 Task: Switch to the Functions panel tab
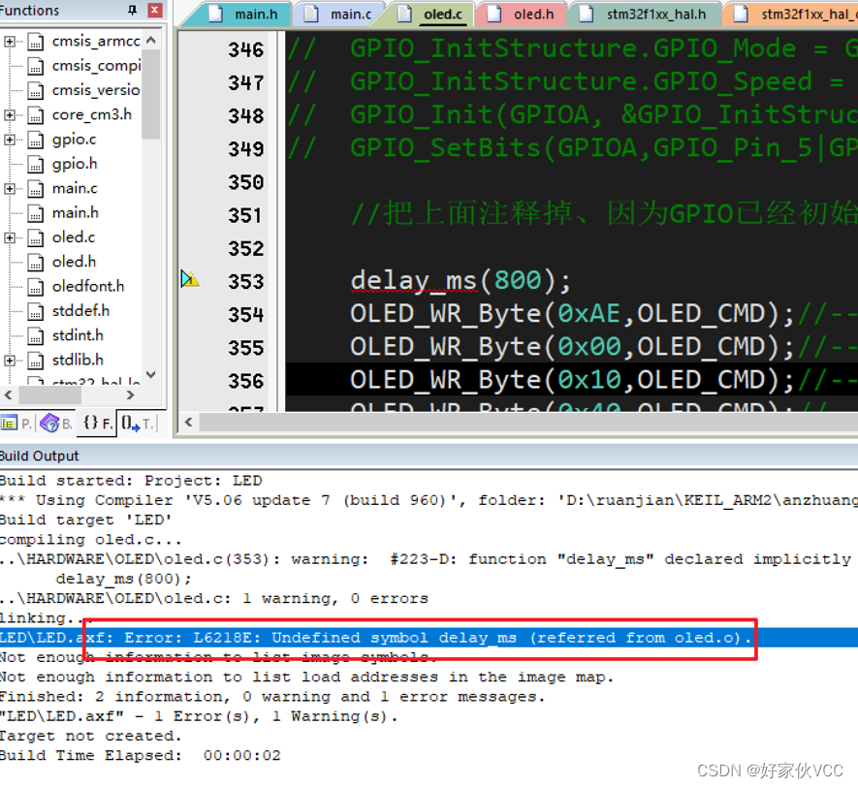tap(97, 423)
